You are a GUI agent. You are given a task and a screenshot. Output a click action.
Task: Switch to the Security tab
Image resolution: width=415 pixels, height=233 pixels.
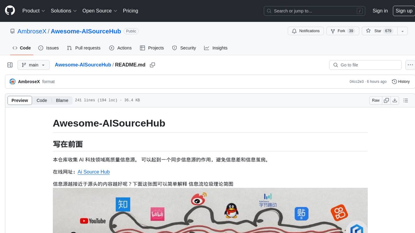[x=184, y=48]
